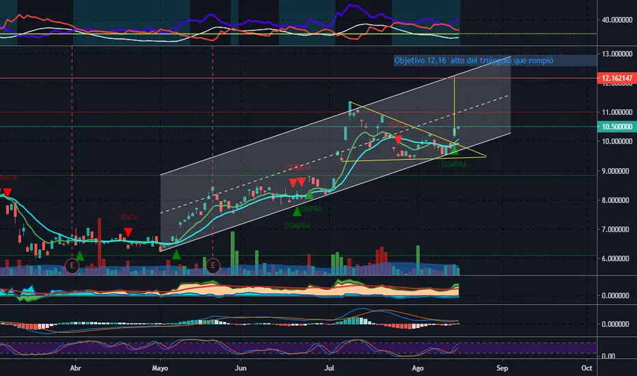Click the earnings 'E' marker before Jun

tap(213, 266)
